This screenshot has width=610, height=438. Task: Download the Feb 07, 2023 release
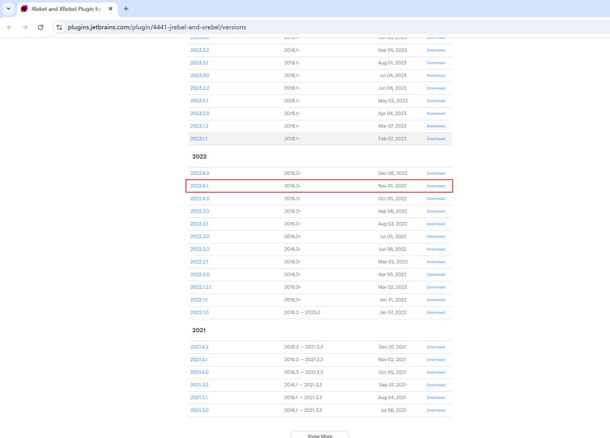pyautogui.click(x=436, y=139)
